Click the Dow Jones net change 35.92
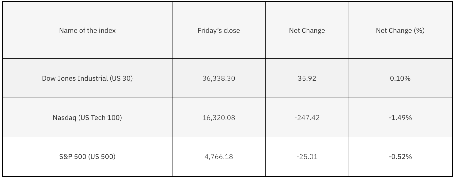The image size is (454, 178). click(x=307, y=78)
